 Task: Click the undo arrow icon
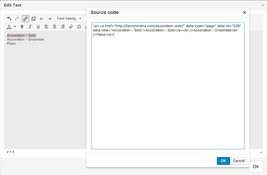[9, 19]
